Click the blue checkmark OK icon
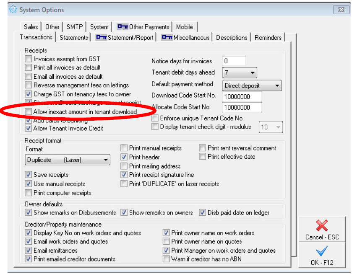 [x=322, y=251]
